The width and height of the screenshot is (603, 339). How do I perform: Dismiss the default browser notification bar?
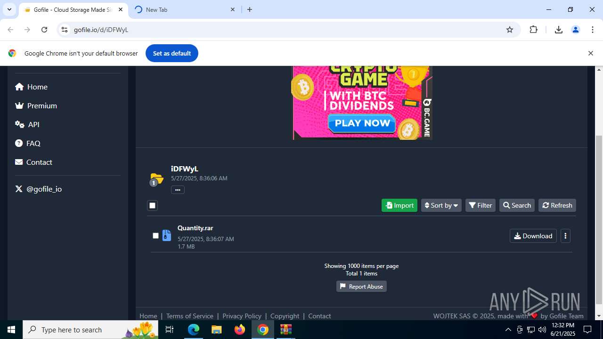[590, 53]
